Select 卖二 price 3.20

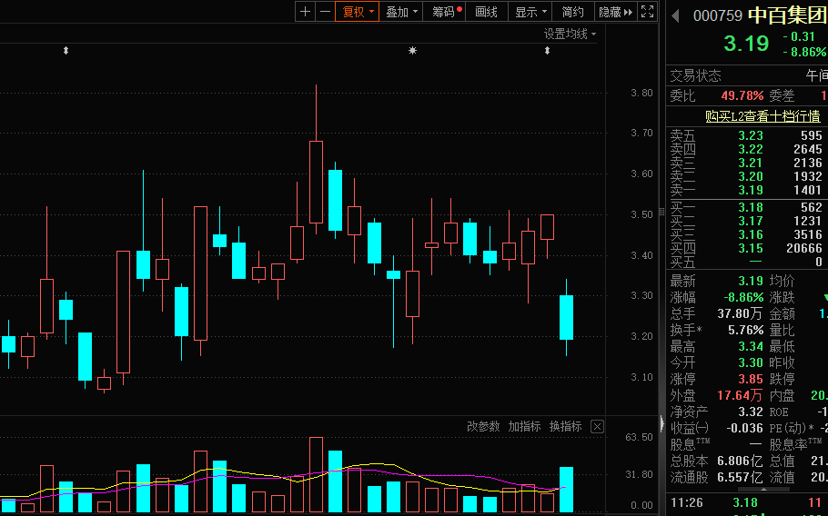[751, 176]
